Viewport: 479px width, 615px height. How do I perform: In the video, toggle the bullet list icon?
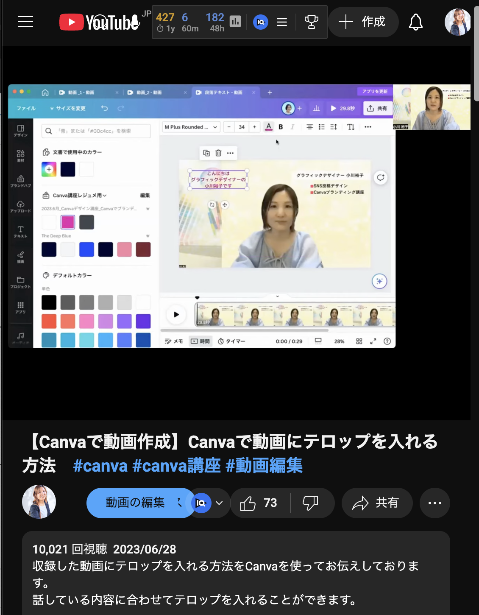[x=321, y=127]
